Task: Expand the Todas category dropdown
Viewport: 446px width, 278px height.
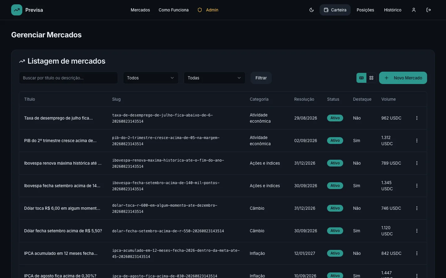Action: (215, 78)
